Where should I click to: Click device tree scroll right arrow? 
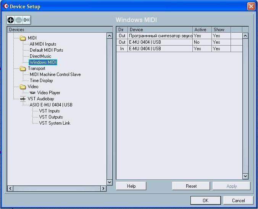click(103, 188)
